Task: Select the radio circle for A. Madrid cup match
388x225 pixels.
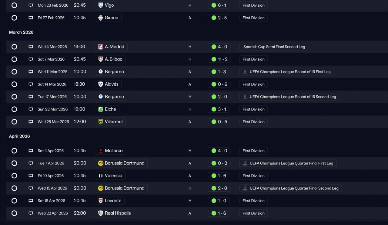Action: 14,47
